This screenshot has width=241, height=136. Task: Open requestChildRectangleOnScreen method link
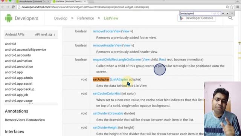coord(117,60)
